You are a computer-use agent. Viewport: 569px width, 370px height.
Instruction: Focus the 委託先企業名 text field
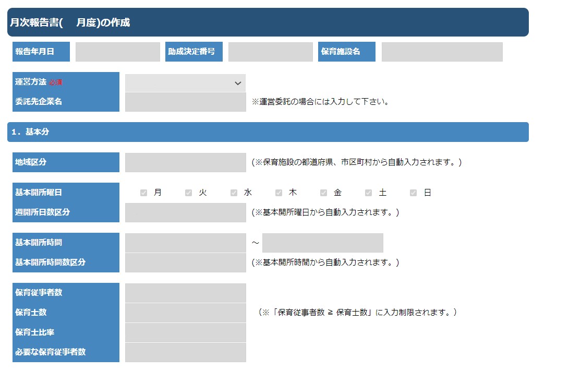pyautogui.click(x=185, y=102)
